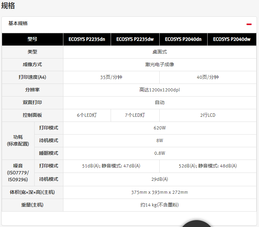The width and height of the screenshot is (259, 227).
Task: Click 待机模式 label in the 噪音 group
Action: point(49,179)
